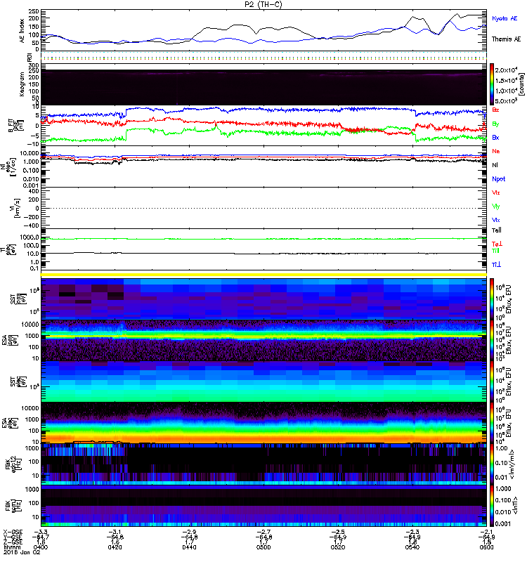Select the blue Ti⊥ legend label
Viewport: 527px width, 562px height.
(496, 265)
